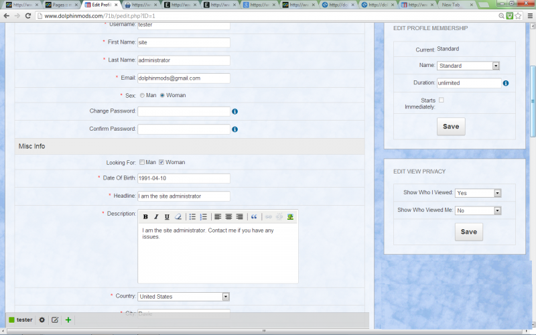Align the Description text right
Viewport: 536px width, 335px height.
[240, 216]
